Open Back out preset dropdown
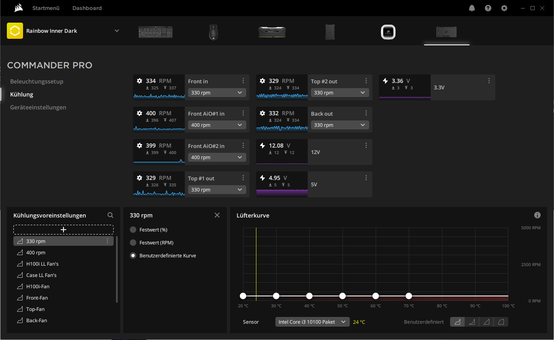Viewport: 554px width, 340px height. 340,125
